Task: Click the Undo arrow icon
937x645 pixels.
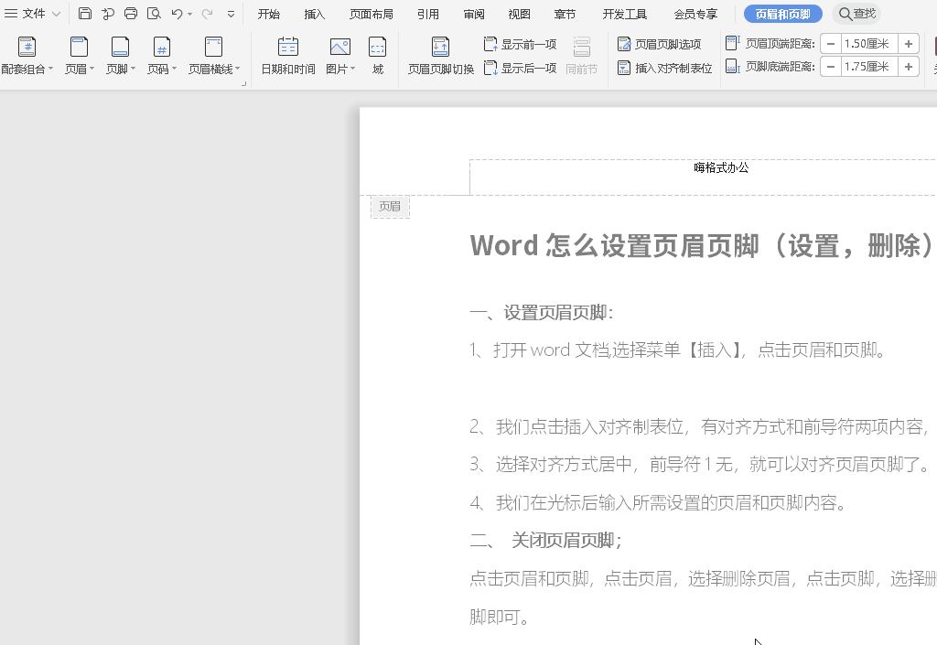Action: (x=178, y=14)
